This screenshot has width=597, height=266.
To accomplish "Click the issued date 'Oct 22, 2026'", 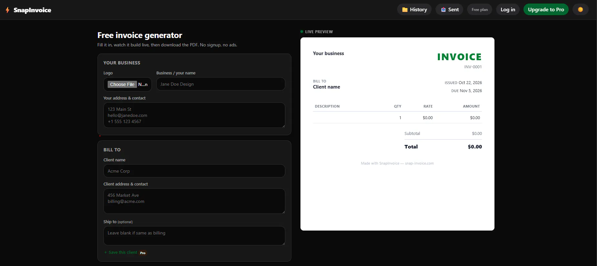I will (x=470, y=83).
